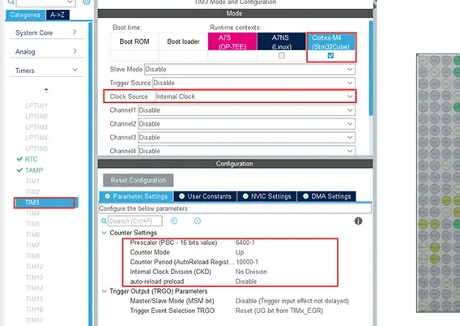Click the search magnifier icon in the sidebar

[11, 2]
